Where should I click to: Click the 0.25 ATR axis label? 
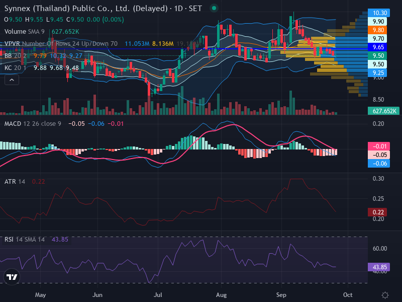tap(378, 198)
